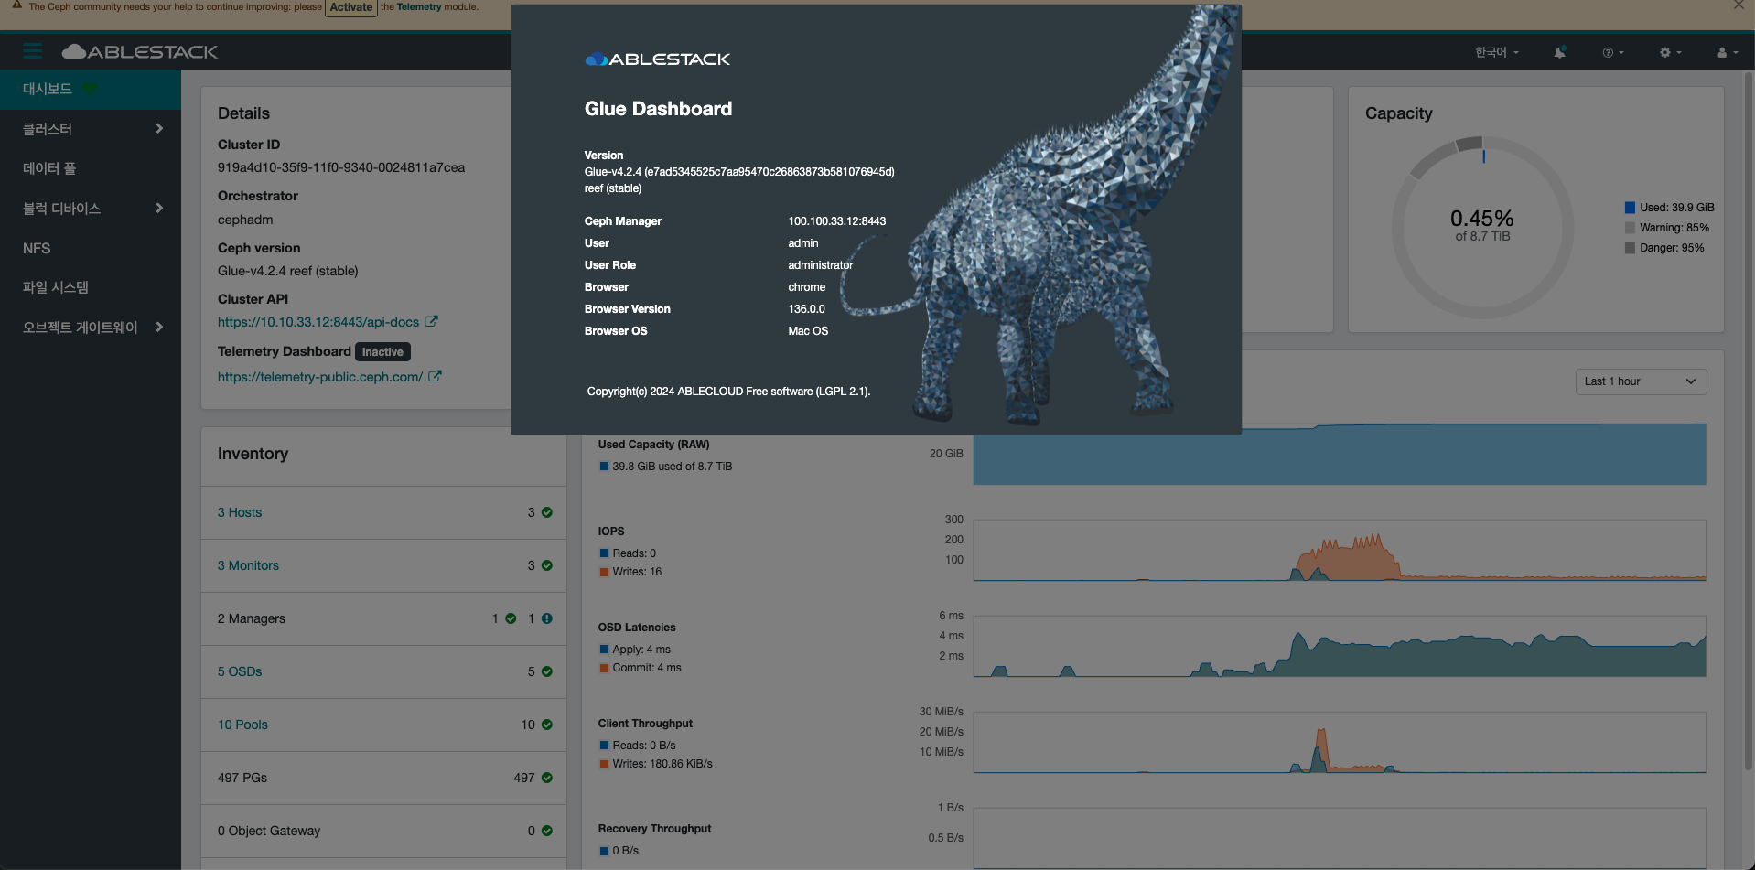The image size is (1755, 870).
Task: Open the 10 Pools inventory link
Action: pyautogui.click(x=242, y=725)
